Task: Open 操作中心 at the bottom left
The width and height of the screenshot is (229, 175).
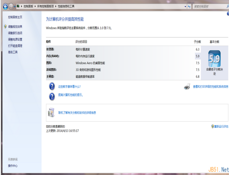Action: 13,166
